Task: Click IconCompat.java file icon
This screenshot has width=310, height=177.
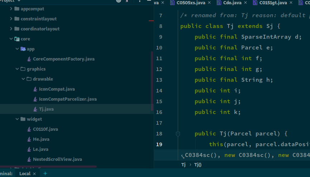Action: [x=35, y=89]
